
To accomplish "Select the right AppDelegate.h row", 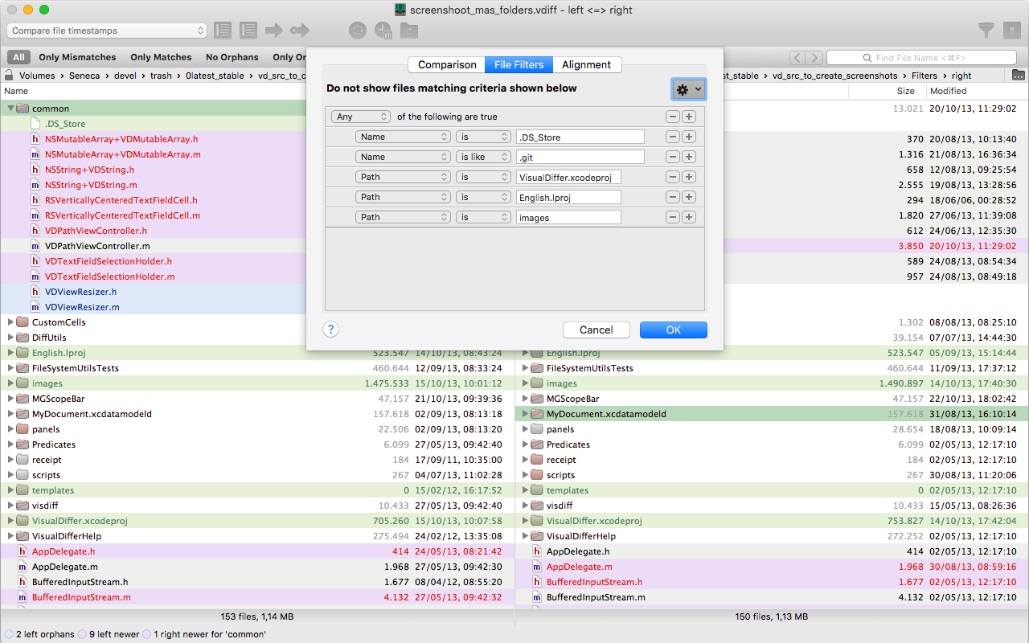I will tap(772, 551).
